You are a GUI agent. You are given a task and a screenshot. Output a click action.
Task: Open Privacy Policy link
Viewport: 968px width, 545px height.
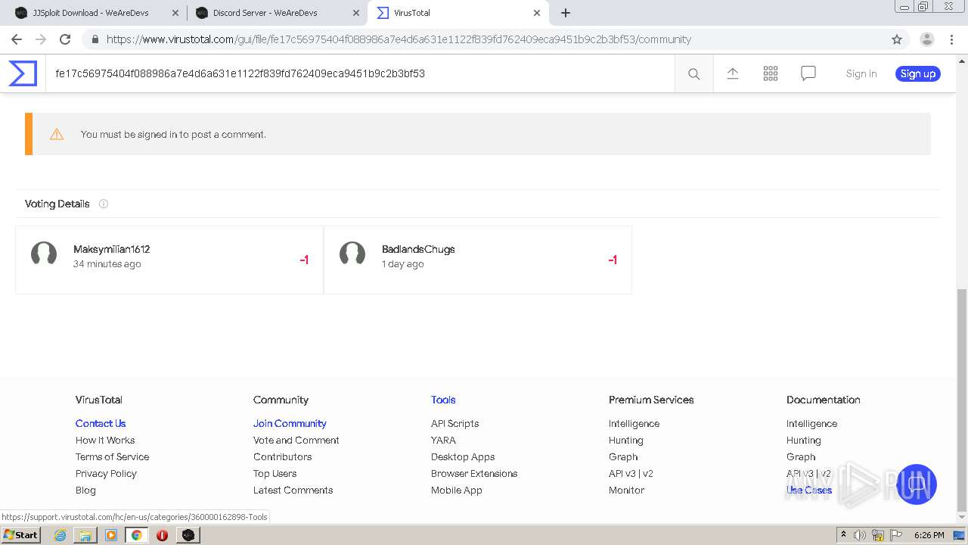[x=106, y=473]
